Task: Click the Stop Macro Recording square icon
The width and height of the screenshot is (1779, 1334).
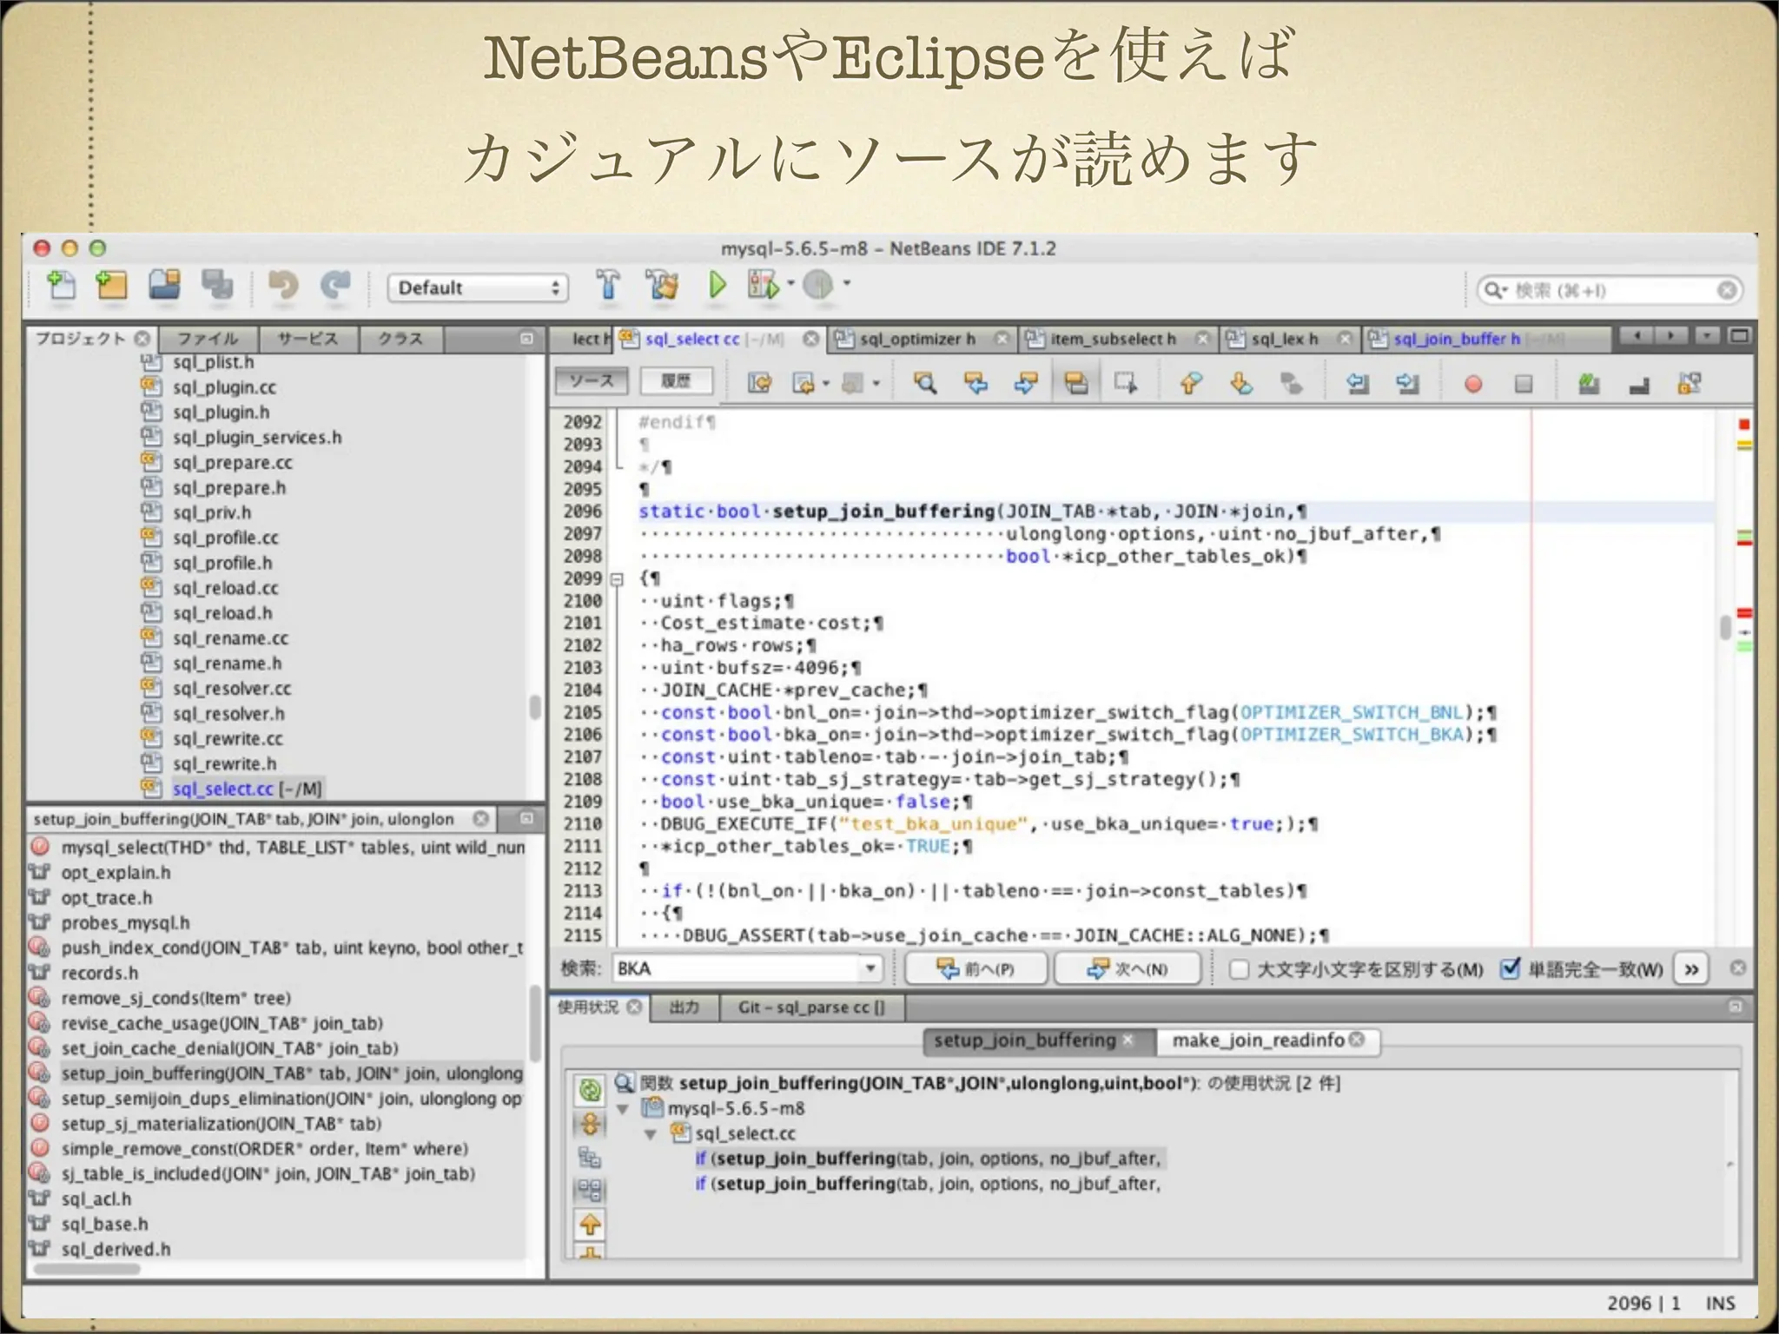Action: point(1524,384)
